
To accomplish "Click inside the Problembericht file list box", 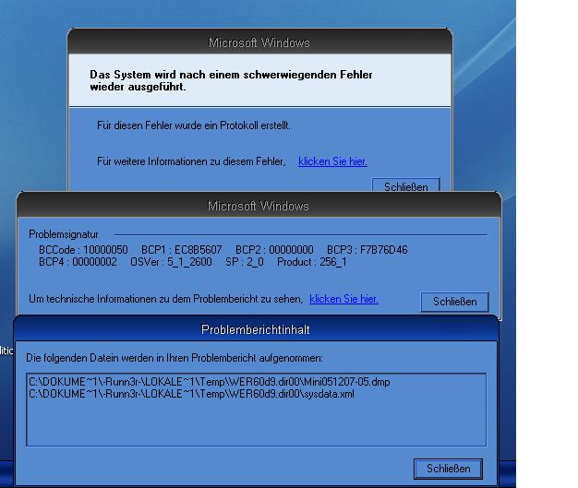I will point(256,410).
